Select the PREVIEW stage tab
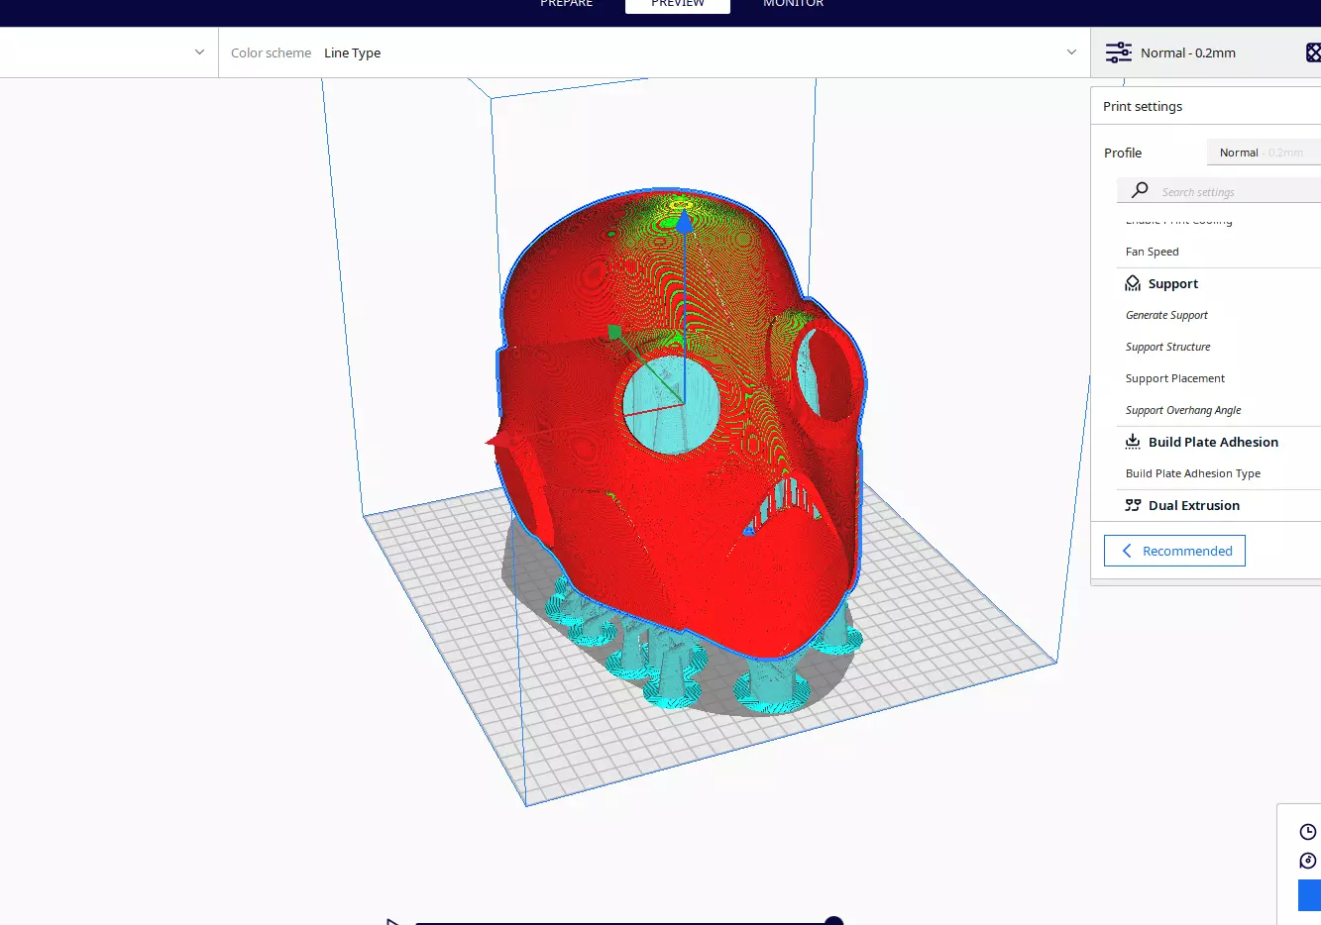 point(678,4)
